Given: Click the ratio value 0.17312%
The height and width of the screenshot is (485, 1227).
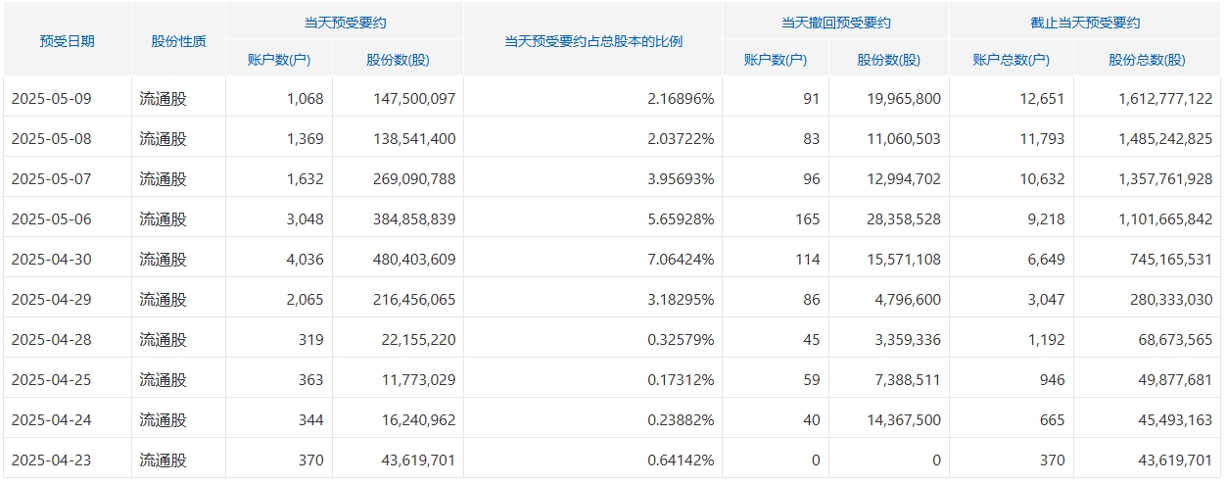Looking at the screenshot, I should pyautogui.click(x=682, y=380).
